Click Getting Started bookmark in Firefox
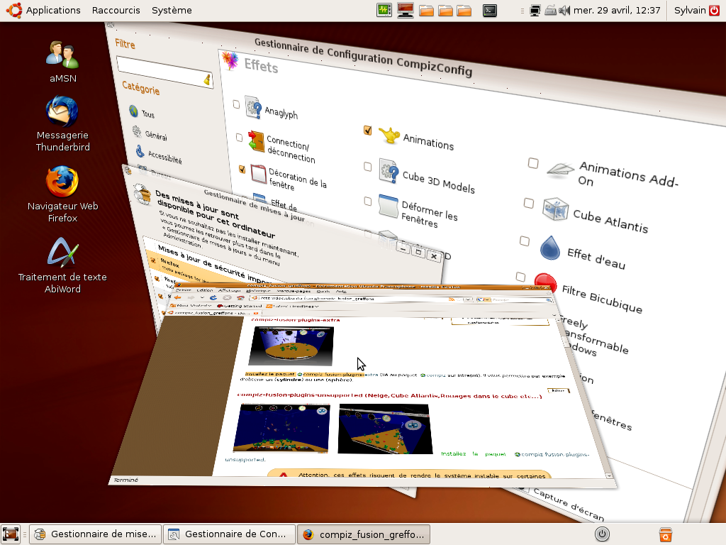The image size is (726, 545). pos(240,306)
